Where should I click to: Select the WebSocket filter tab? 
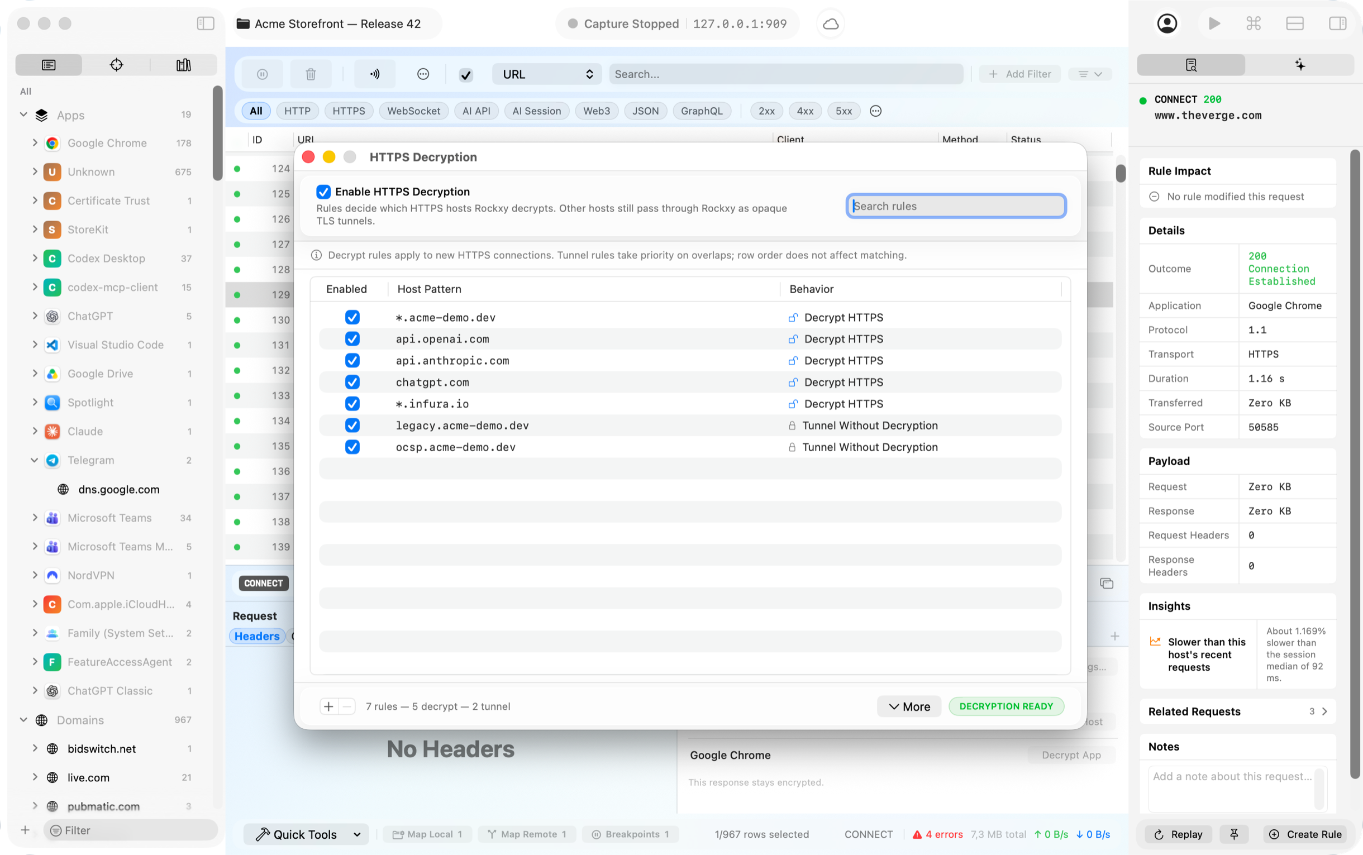pyautogui.click(x=413, y=111)
